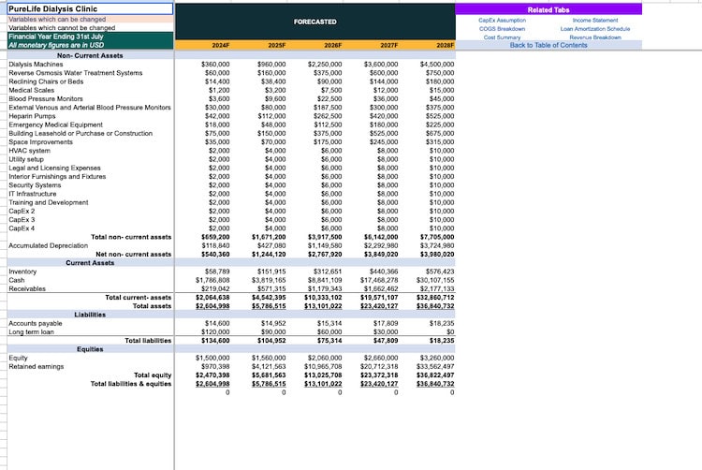Select the Accounts payable row label
Viewport: 702px width, 470px height.
pyautogui.click(x=36, y=323)
